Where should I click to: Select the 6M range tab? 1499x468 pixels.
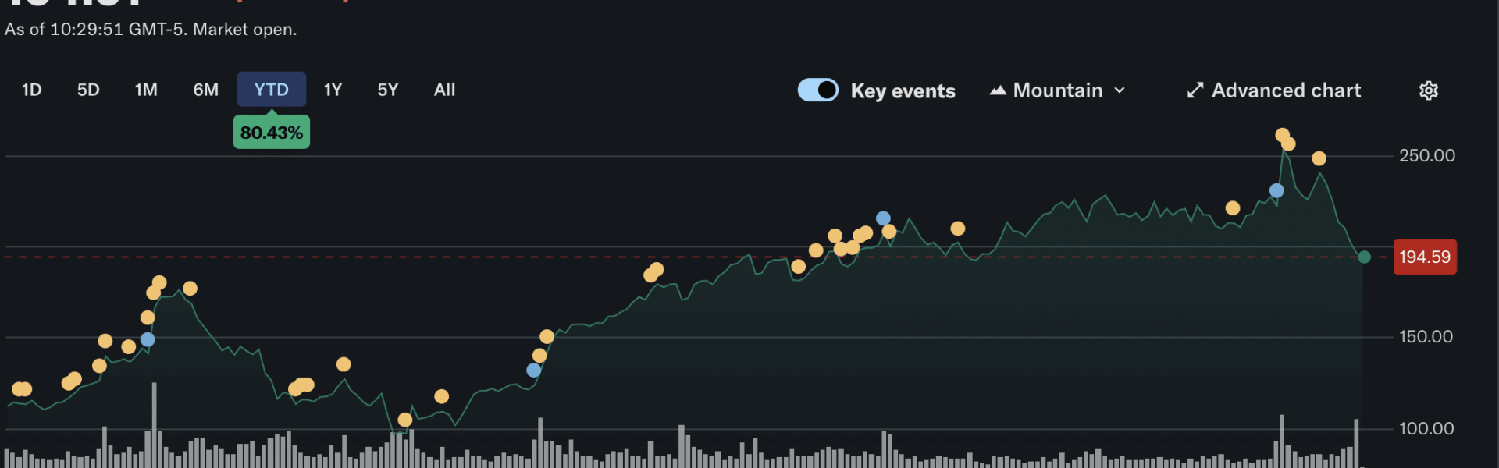click(205, 90)
